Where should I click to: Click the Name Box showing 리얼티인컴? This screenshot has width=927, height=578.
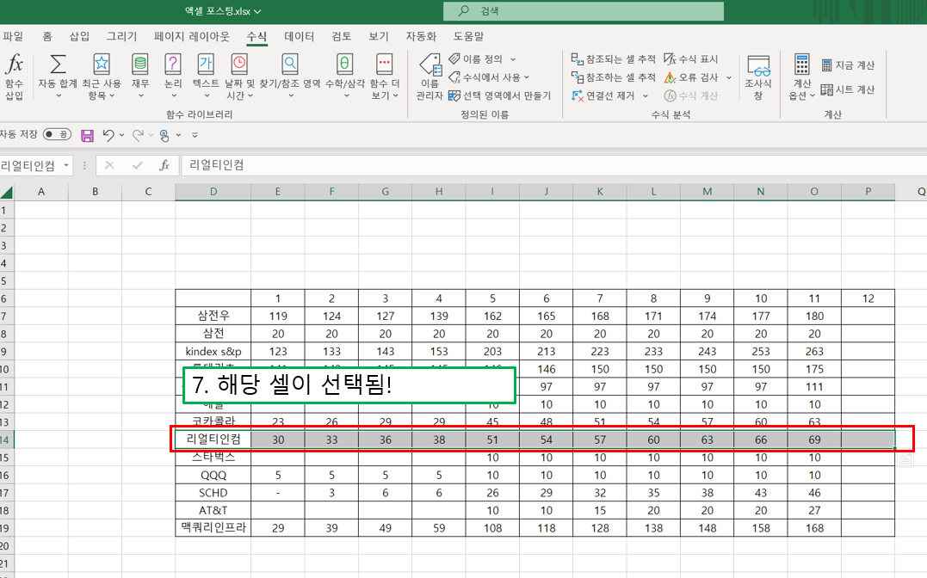[29, 165]
